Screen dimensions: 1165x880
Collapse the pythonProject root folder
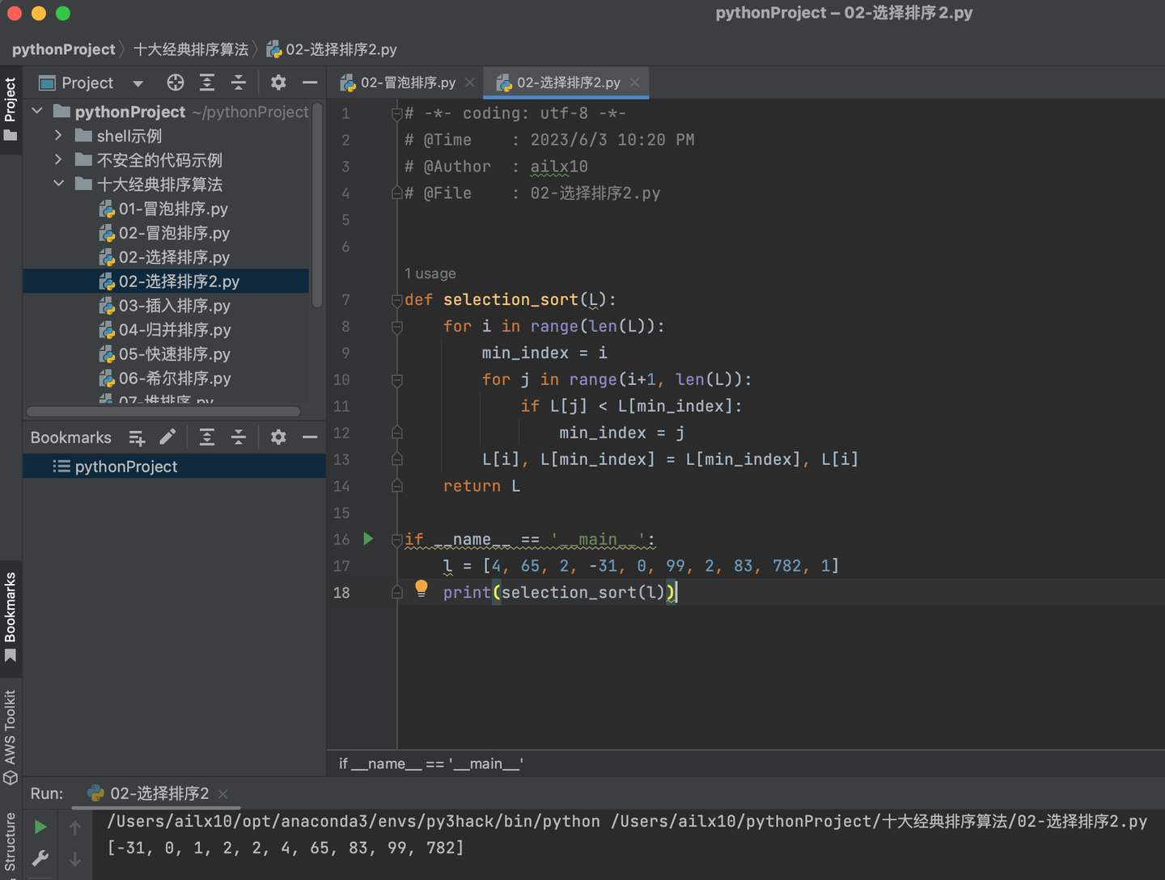point(37,111)
